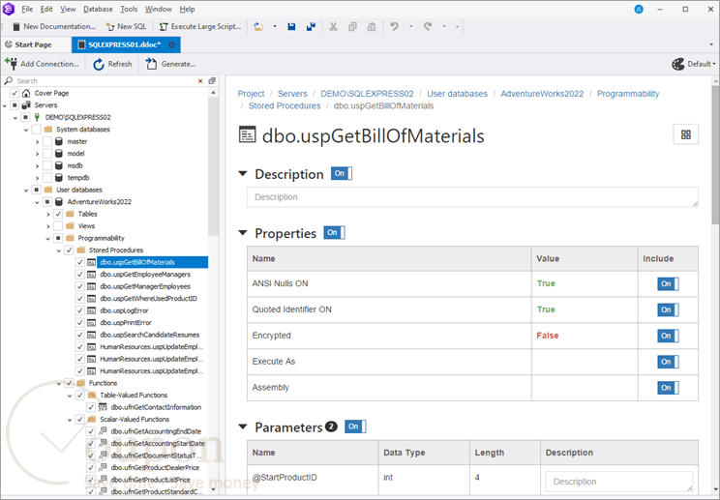This screenshot has height=500, width=720.
Task: Collapse the Description section triangle
Action: (x=243, y=174)
